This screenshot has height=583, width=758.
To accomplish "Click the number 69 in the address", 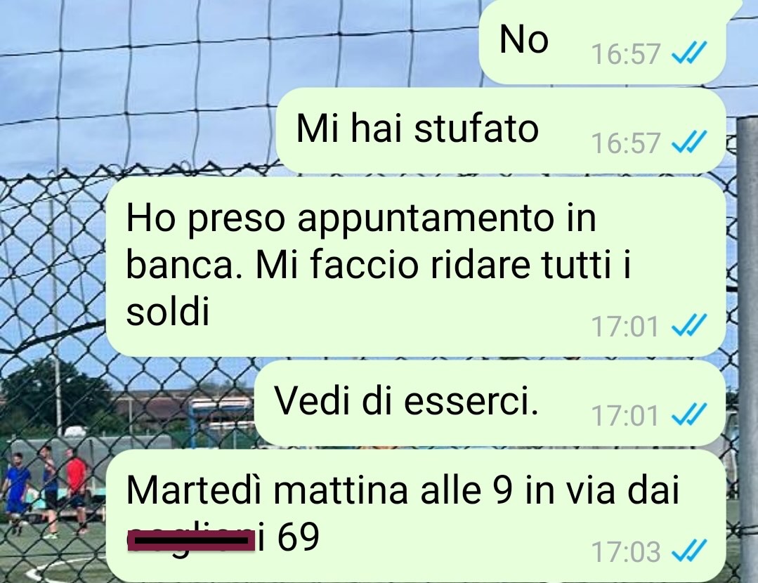I will tap(299, 537).
